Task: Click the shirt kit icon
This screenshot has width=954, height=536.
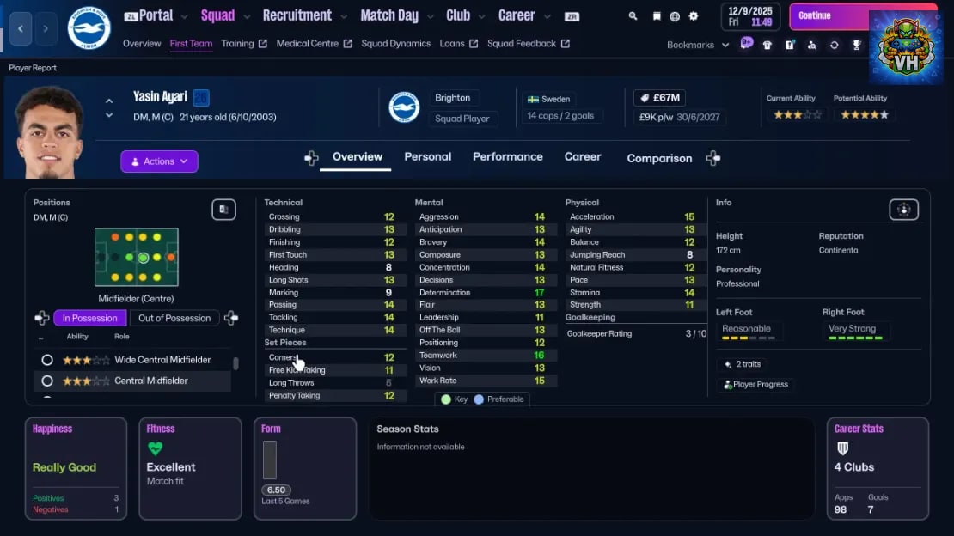Action: pos(767,45)
